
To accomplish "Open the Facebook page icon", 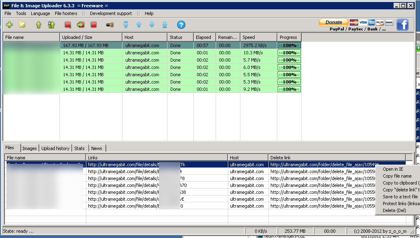I will coord(402,25).
